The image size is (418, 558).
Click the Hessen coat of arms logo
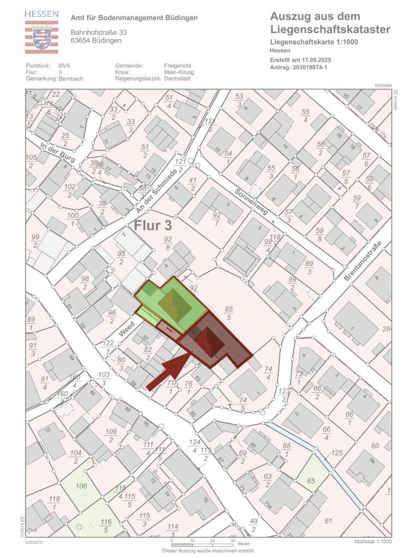(x=41, y=32)
